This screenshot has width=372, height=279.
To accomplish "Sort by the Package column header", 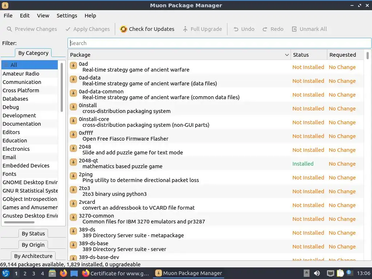I will pos(179,55).
